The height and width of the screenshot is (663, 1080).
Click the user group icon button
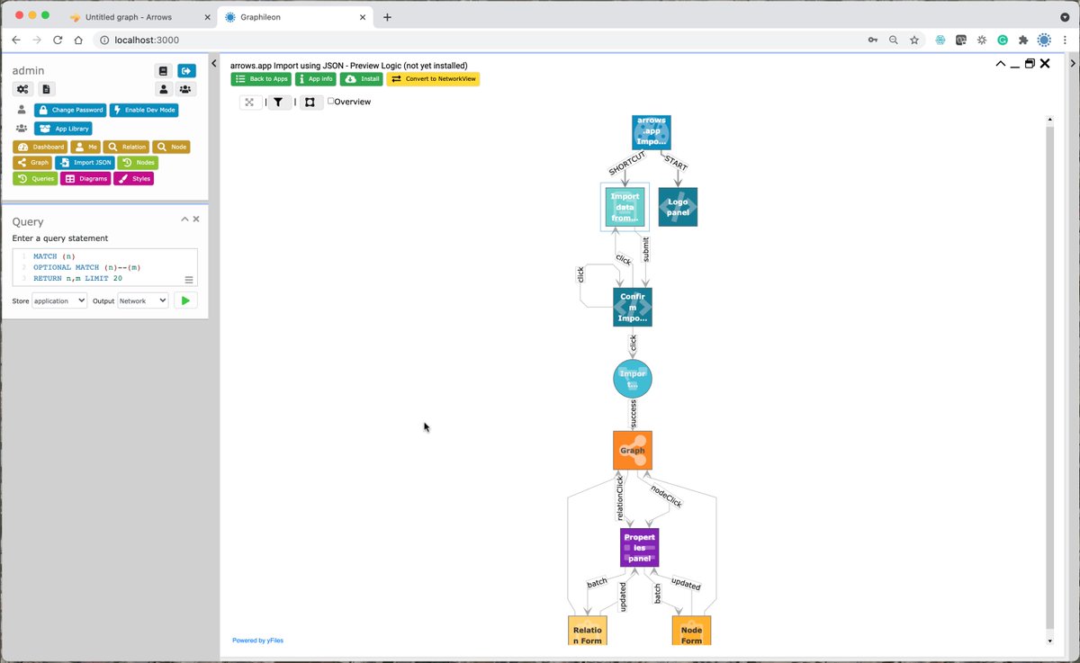pyautogui.click(x=185, y=89)
